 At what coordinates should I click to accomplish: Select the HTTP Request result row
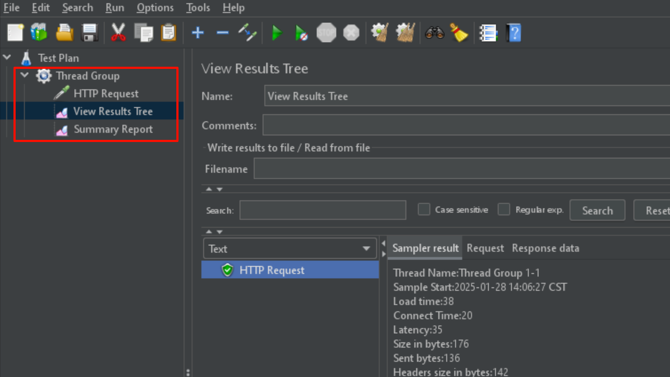point(290,270)
